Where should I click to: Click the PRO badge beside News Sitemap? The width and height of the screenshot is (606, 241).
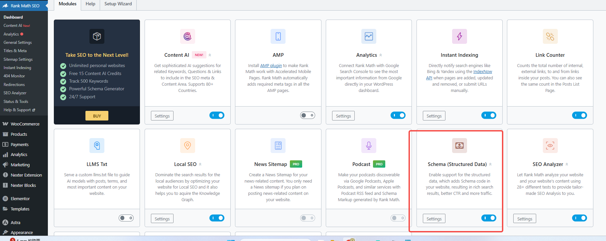296,164
